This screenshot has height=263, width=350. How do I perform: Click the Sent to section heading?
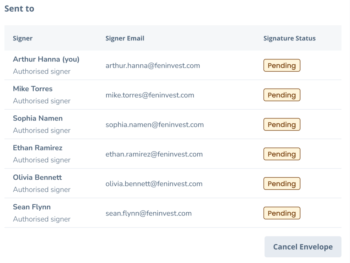[19, 9]
